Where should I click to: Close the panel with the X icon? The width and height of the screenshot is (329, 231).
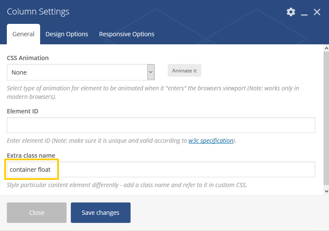point(317,12)
